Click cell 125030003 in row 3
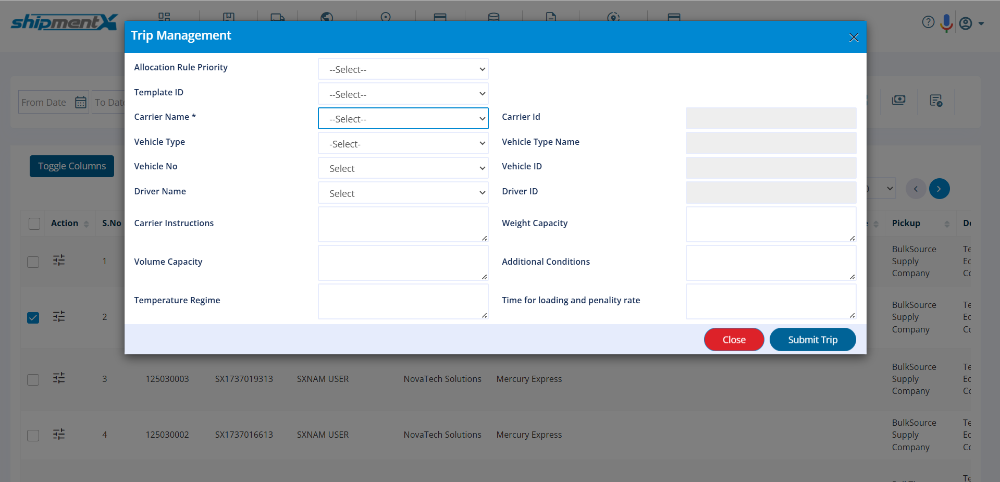Image resolution: width=1000 pixels, height=482 pixels. coord(167,379)
